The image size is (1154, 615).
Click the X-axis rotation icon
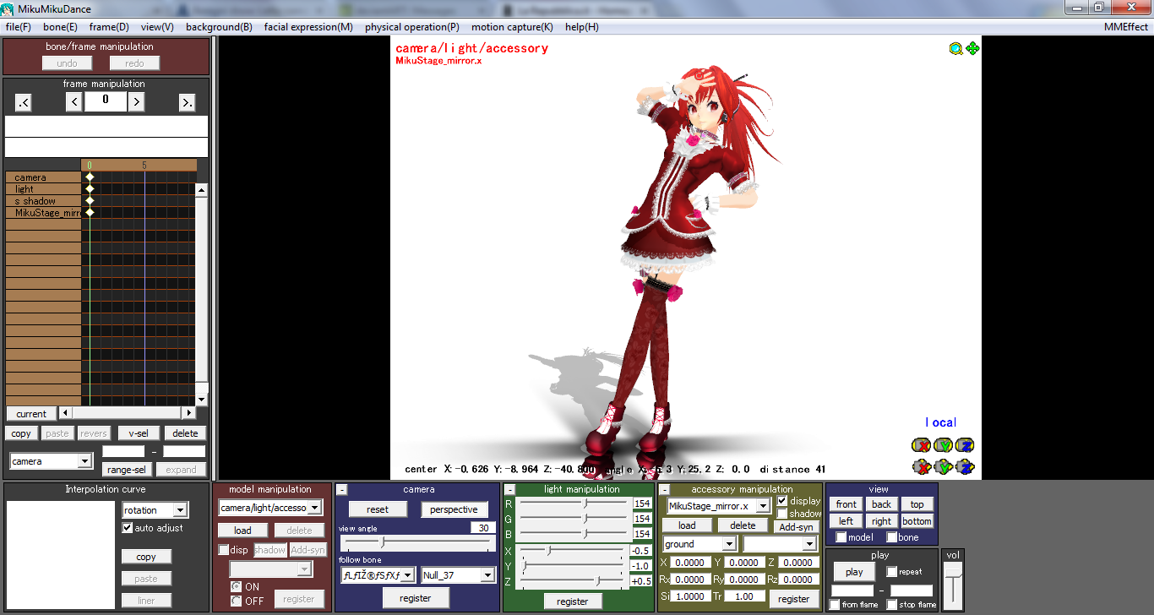click(x=923, y=445)
